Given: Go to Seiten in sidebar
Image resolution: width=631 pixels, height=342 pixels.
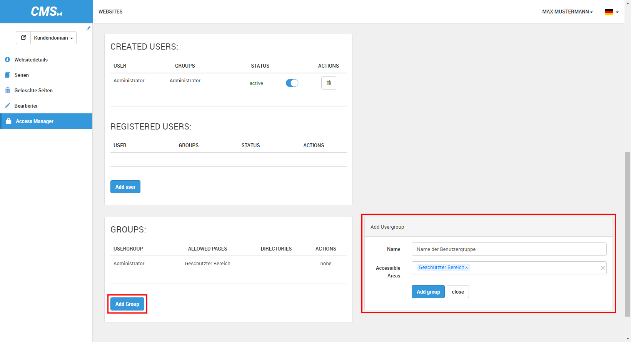Looking at the screenshot, I should (x=22, y=75).
